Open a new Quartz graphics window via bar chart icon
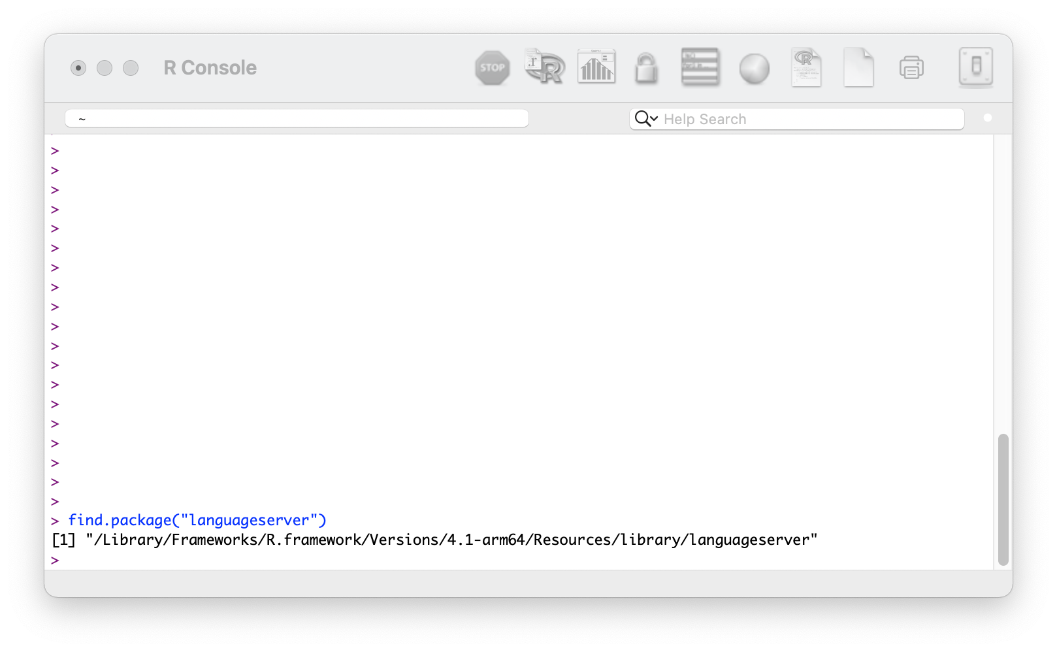Screen dimensions: 1057x652 596,67
